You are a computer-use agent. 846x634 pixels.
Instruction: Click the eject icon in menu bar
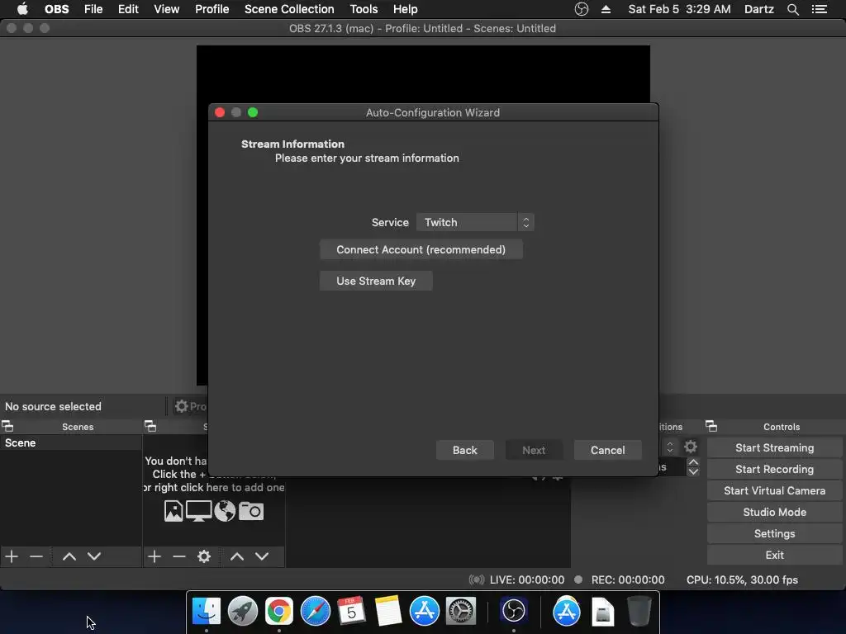pyautogui.click(x=606, y=9)
